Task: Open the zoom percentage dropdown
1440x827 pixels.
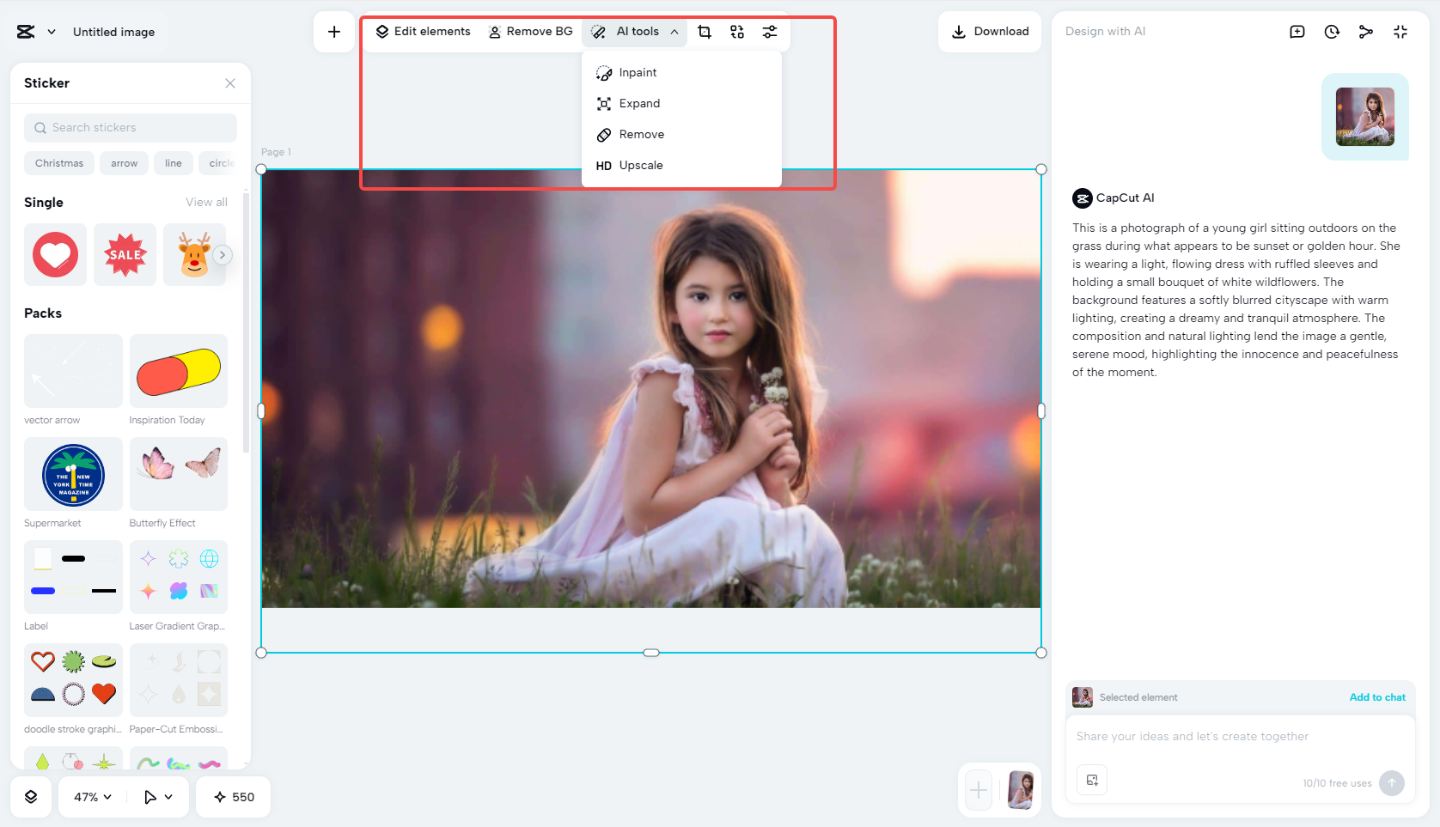Action: pos(90,797)
